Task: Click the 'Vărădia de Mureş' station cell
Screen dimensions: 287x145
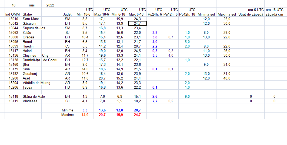Action: 36,83
